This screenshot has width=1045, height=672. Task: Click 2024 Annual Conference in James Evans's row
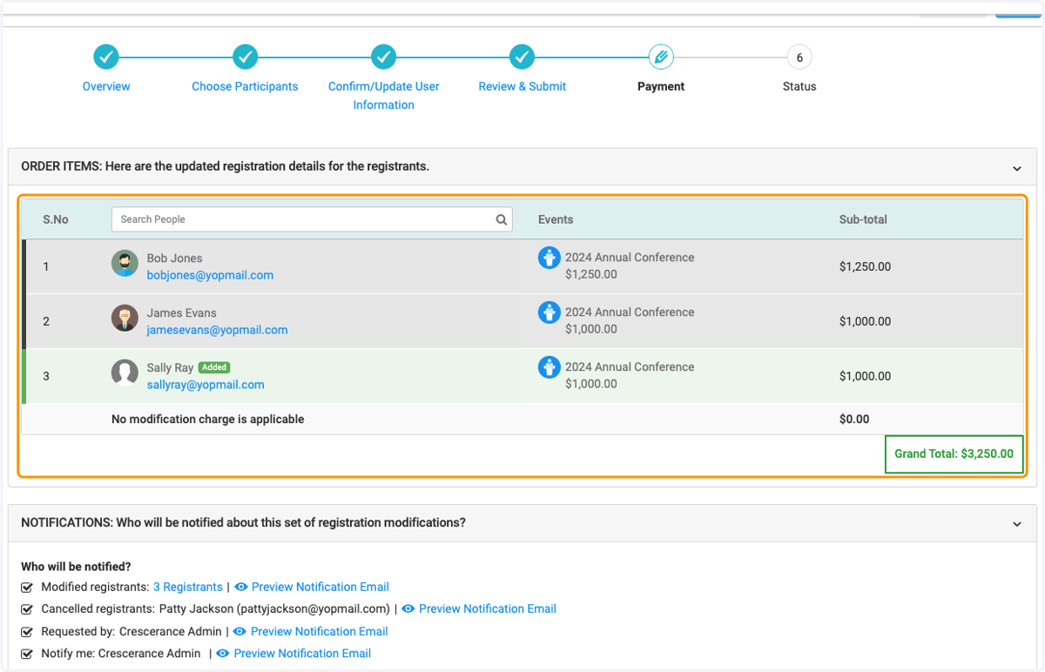(x=630, y=312)
